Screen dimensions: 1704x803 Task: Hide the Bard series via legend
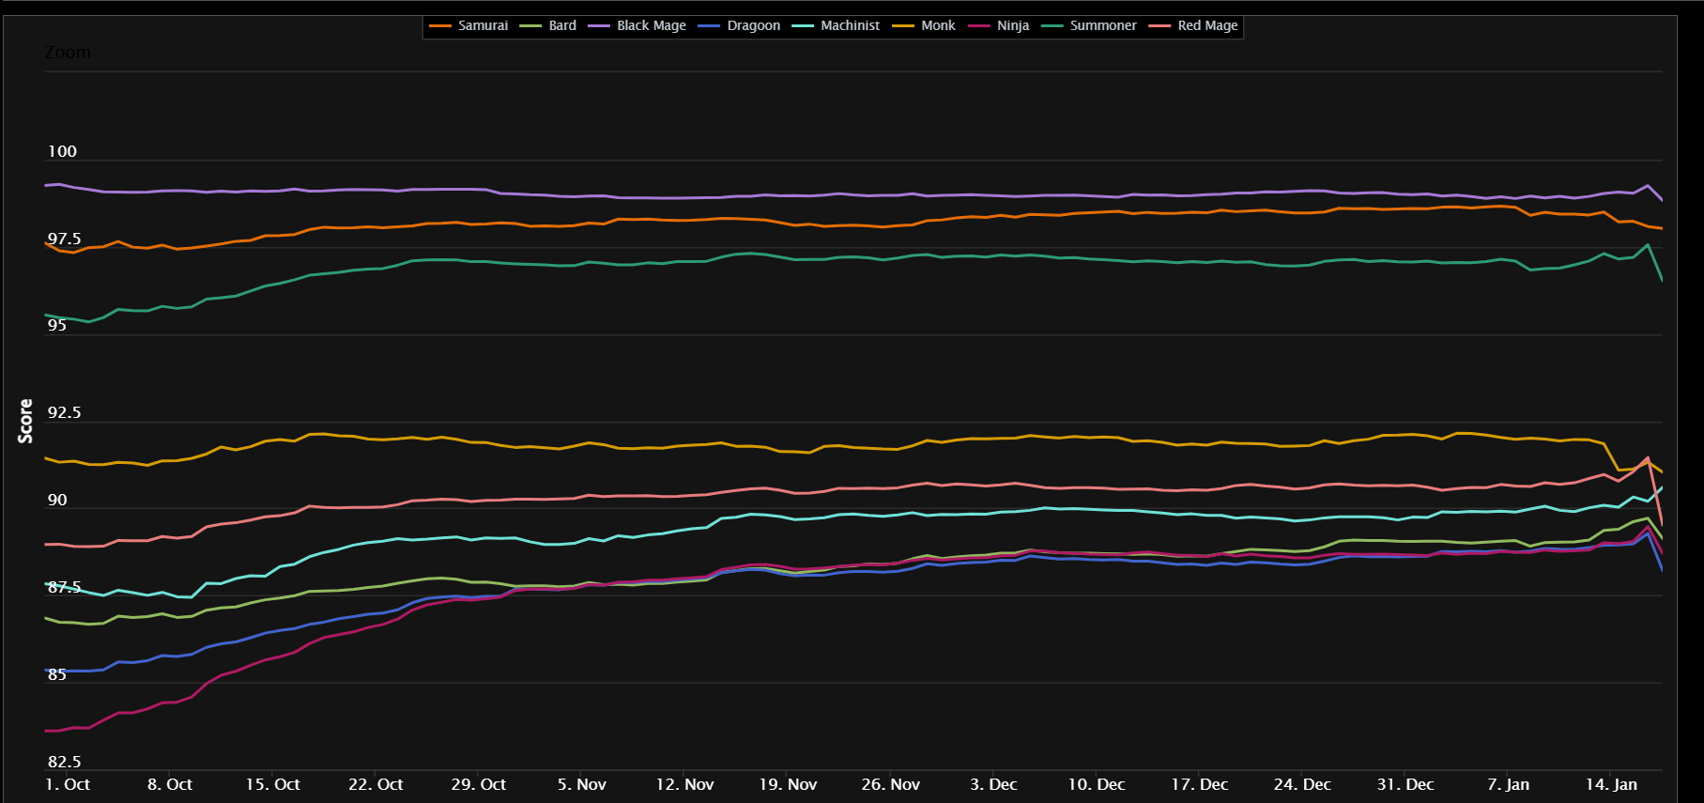coord(548,25)
